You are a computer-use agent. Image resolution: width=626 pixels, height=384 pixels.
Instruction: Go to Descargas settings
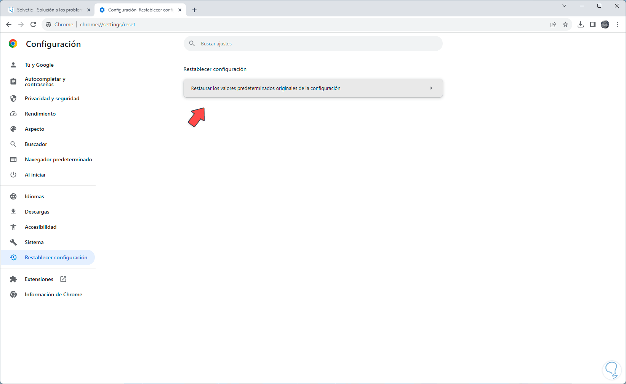click(x=48, y=212)
